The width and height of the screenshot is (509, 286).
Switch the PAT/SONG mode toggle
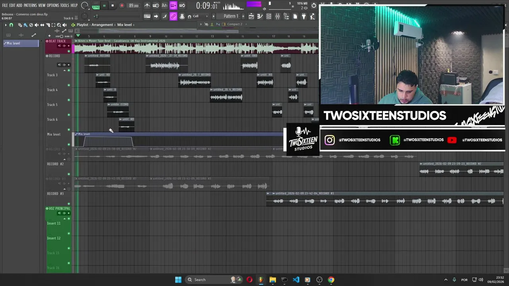(x=96, y=6)
